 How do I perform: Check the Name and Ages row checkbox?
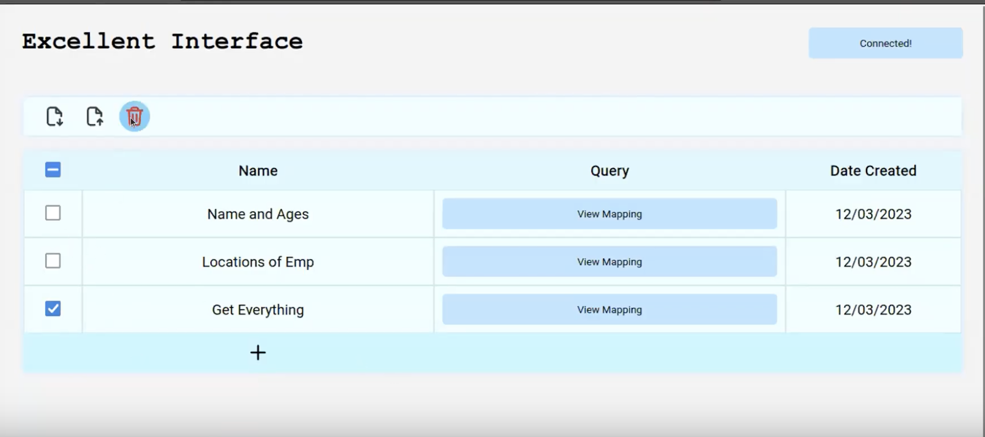pyautogui.click(x=53, y=213)
